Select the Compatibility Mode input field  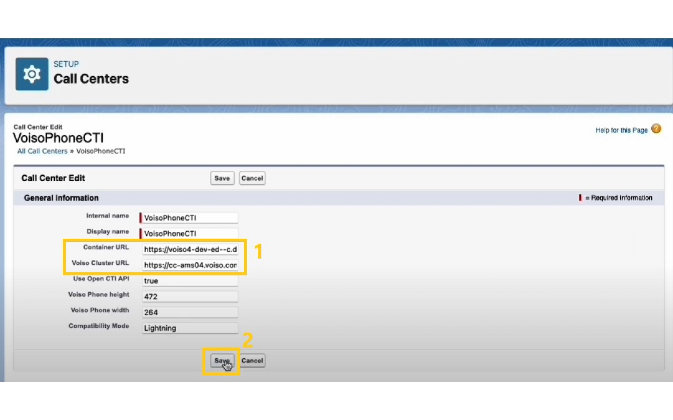pos(189,328)
